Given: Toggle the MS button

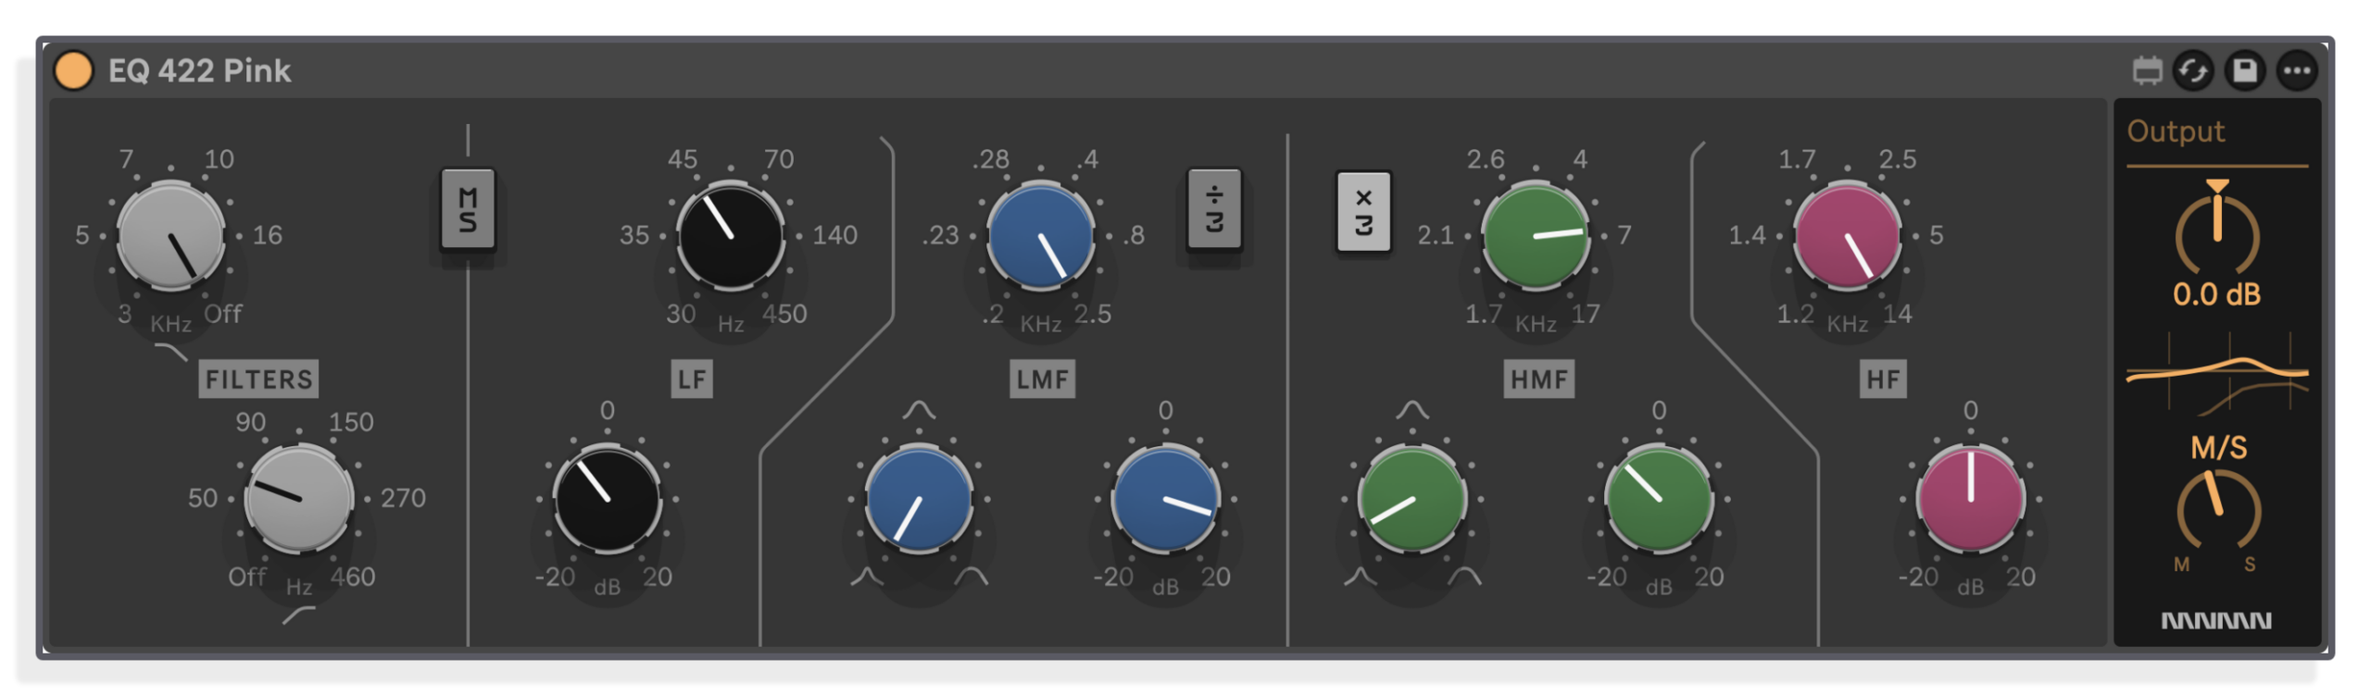Looking at the screenshot, I should (x=468, y=209).
